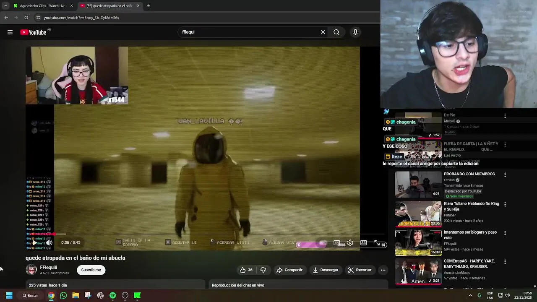Open options menu for 'PROBANDO CON MIEMBROS'
The height and width of the screenshot is (302, 537).
[x=505, y=174]
